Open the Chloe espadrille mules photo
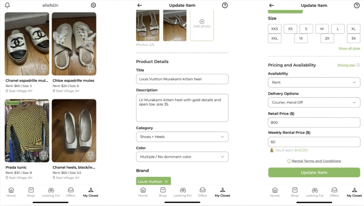This screenshot has height=206, width=364. 74,44
